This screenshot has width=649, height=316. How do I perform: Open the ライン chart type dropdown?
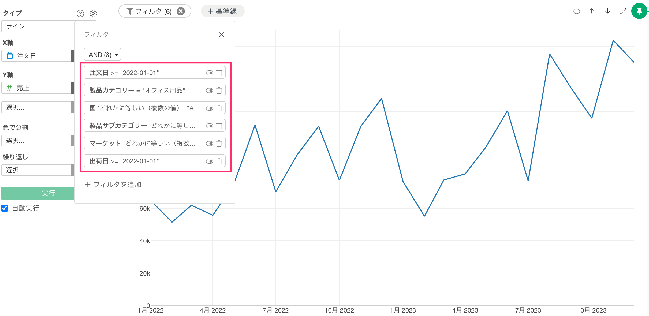click(38, 26)
